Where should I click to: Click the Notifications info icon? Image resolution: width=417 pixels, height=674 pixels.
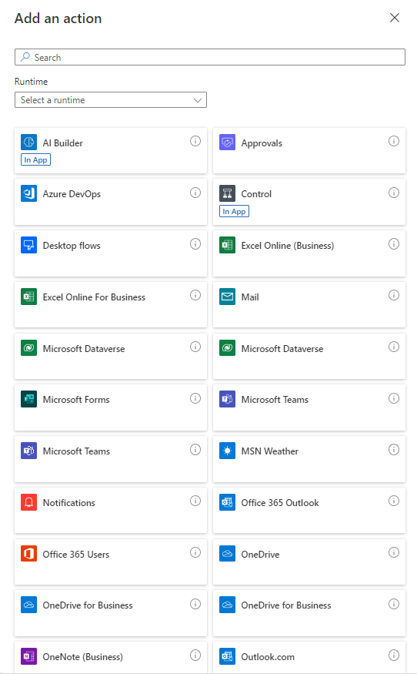click(x=195, y=501)
